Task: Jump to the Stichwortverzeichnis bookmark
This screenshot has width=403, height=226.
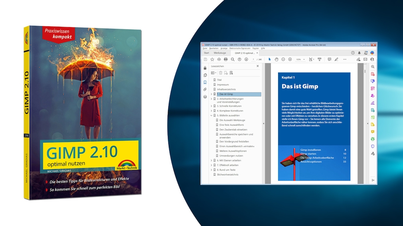Action: [x=227, y=175]
